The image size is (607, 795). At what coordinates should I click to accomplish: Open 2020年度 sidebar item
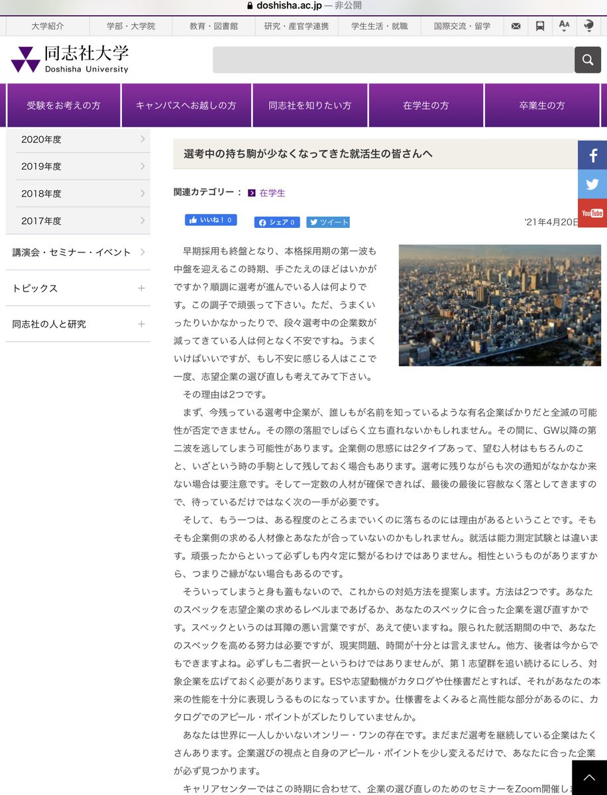(83, 139)
